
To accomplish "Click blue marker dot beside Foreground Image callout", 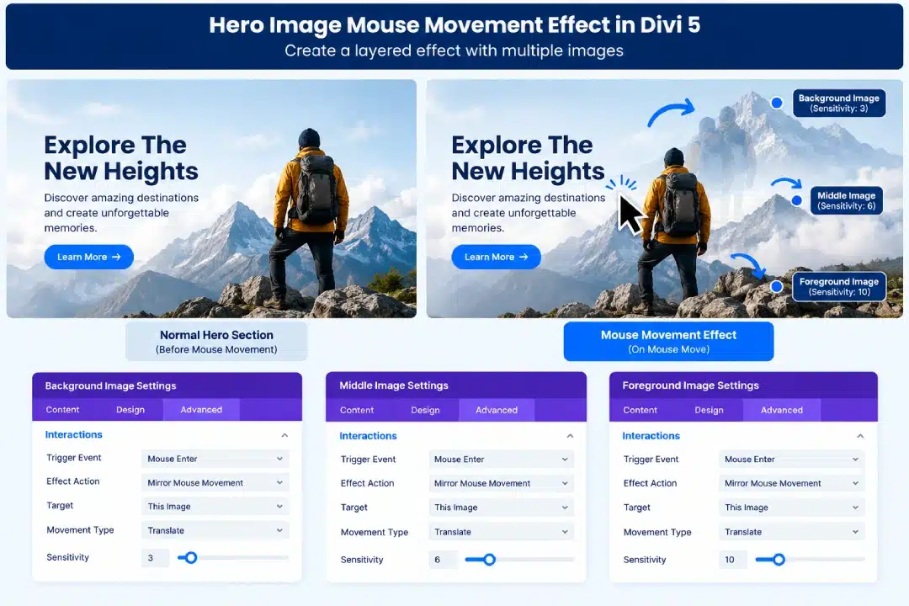I will pyautogui.click(x=777, y=286).
